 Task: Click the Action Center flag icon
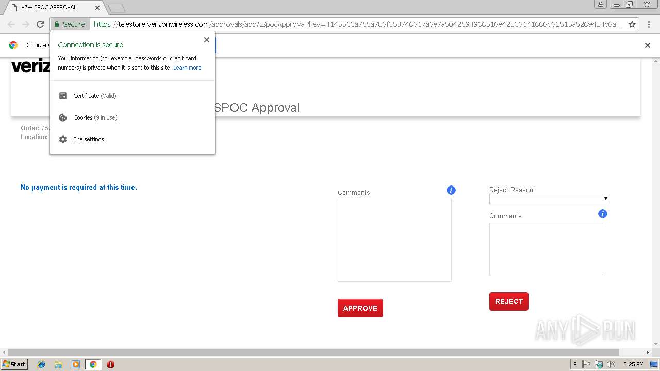pyautogui.click(x=586, y=364)
